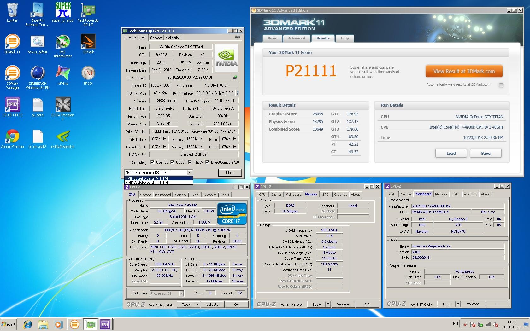The image size is (530, 331).
Task: Open Graphics tab in CPU-Z Mainboard window
Action: click(x=470, y=194)
